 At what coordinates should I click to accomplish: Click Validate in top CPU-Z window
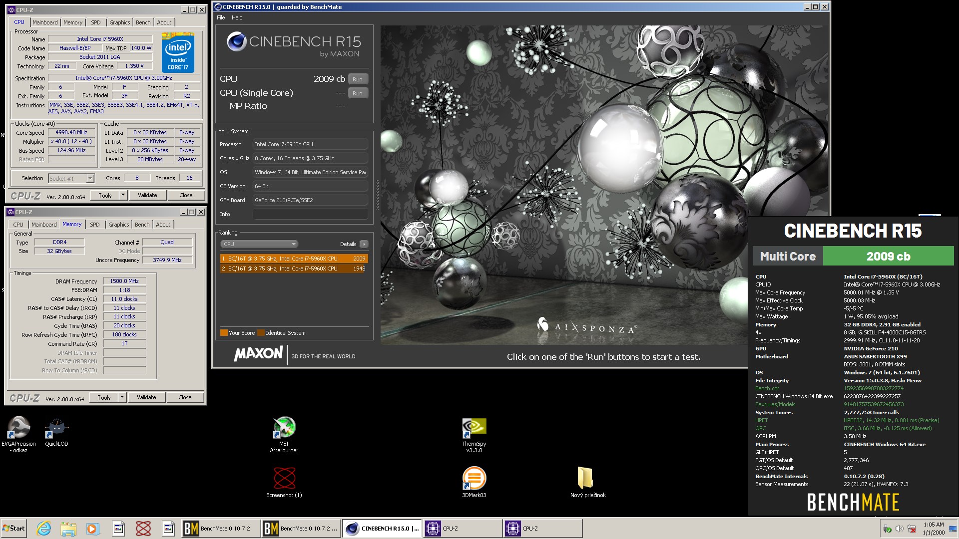[x=147, y=195]
